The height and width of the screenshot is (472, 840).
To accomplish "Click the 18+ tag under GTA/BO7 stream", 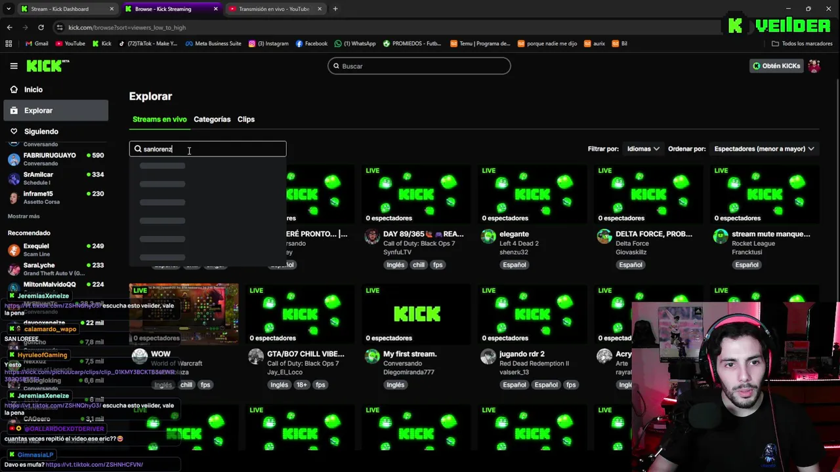I will (x=301, y=385).
